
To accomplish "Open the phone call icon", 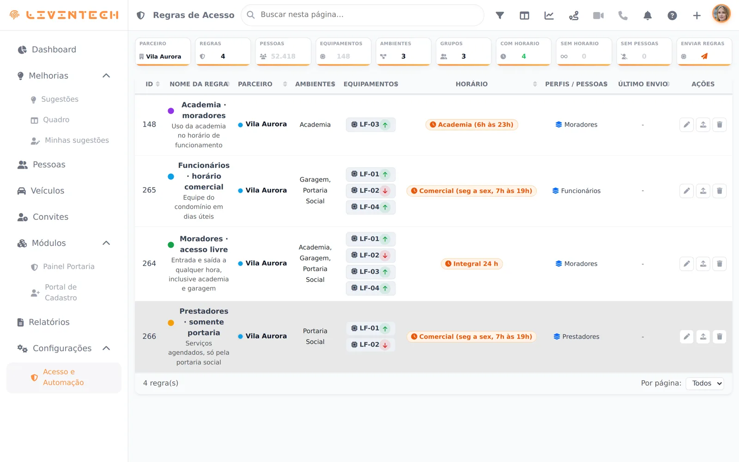I will (623, 15).
